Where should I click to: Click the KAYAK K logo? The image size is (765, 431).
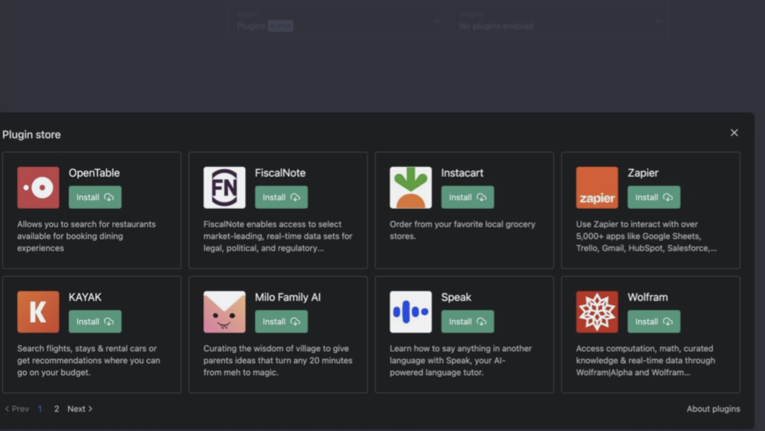tap(38, 312)
